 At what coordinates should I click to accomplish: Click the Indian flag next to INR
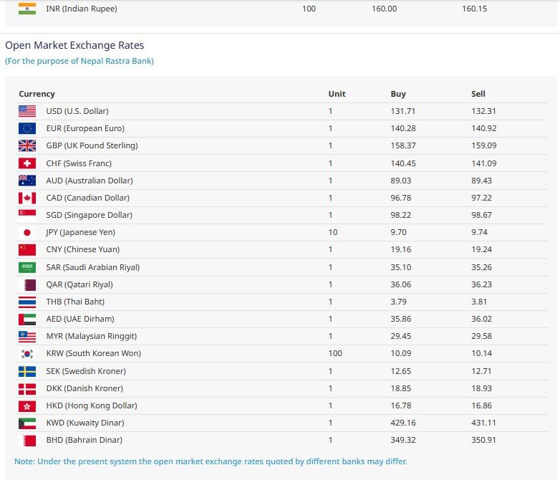click(27, 9)
